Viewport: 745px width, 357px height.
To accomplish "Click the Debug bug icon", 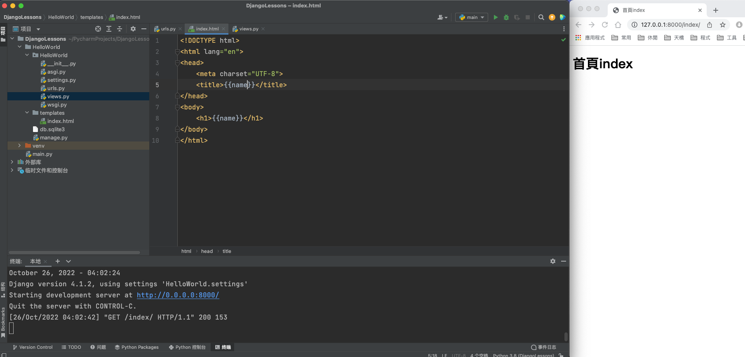I will click(x=506, y=17).
